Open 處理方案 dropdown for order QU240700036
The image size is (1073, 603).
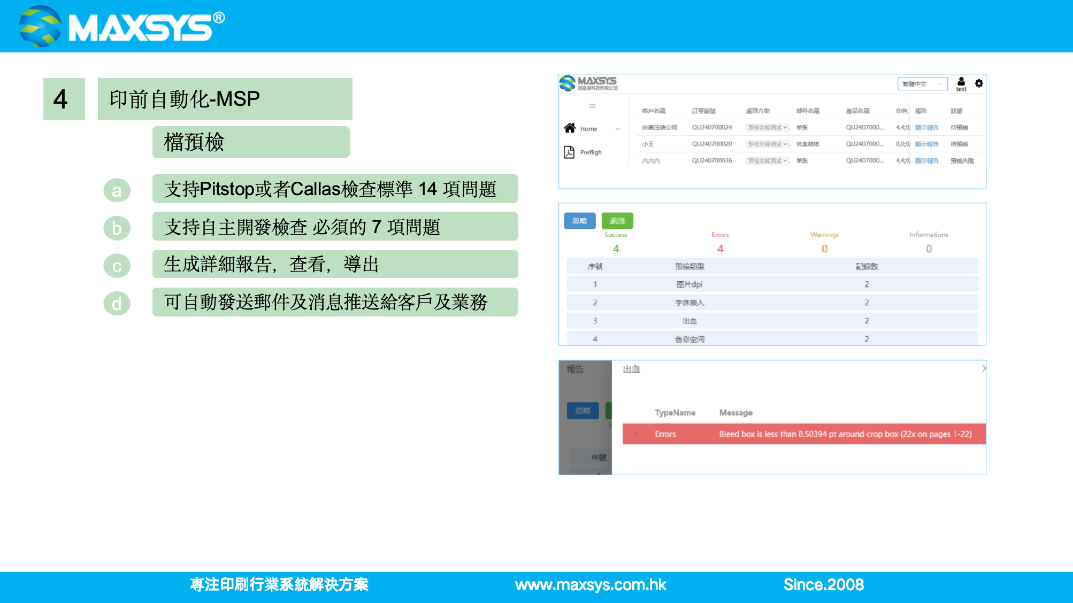tap(768, 161)
